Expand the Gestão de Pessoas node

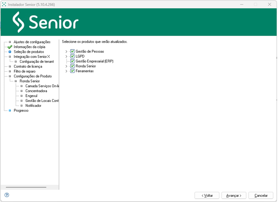click(66, 52)
